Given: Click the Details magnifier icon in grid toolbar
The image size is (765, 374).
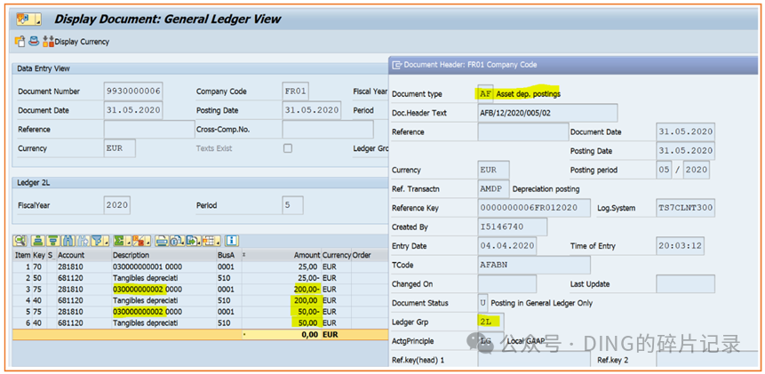Looking at the screenshot, I should tap(20, 241).
